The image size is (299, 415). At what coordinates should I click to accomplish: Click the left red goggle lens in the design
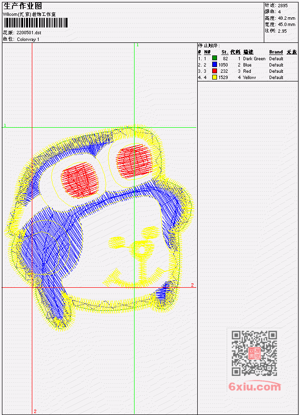tap(80, 180)
